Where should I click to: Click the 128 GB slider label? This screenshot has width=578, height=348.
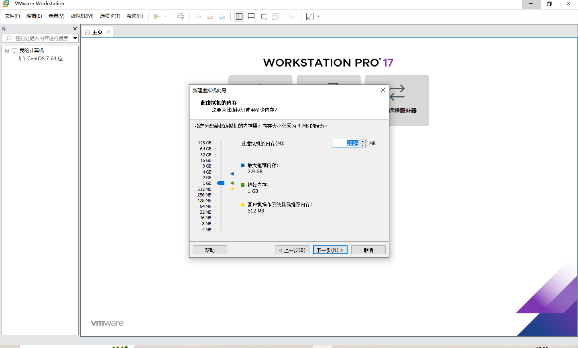(204, 143)
